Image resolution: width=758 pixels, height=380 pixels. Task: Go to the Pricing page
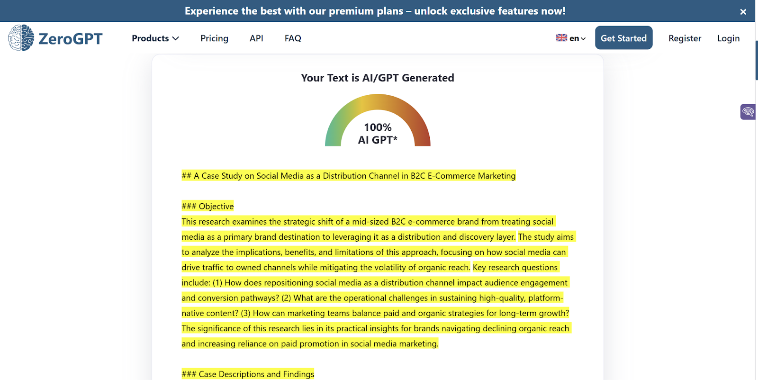pos(214,38)
